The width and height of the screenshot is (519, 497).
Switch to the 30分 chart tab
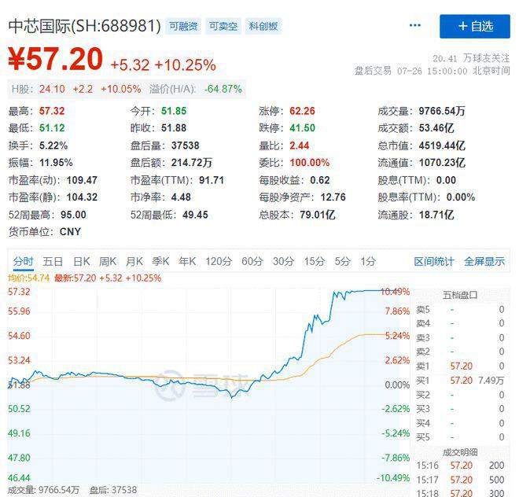283,261
